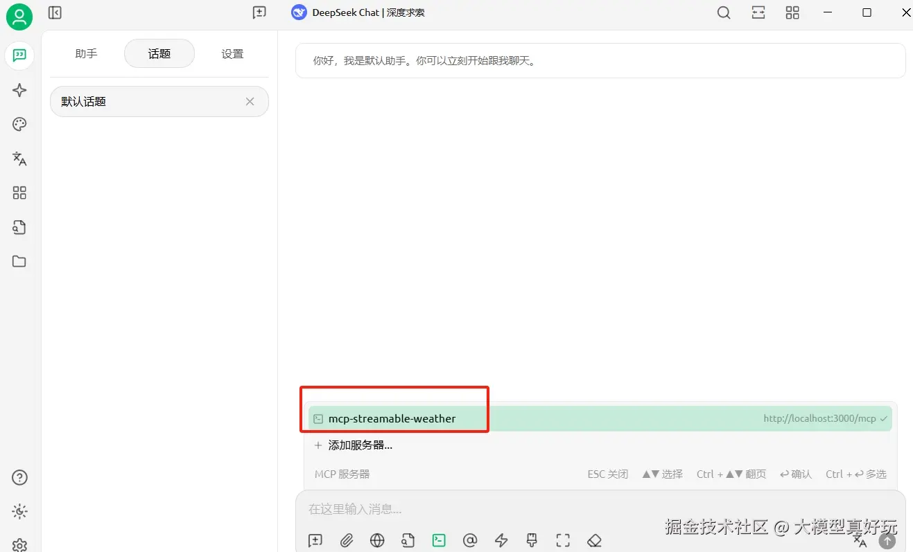Open the knowledge base sidebar icon

click(x=19, y=227)
